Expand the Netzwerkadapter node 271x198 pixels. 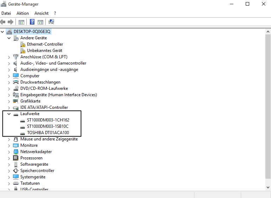point(9,152)
